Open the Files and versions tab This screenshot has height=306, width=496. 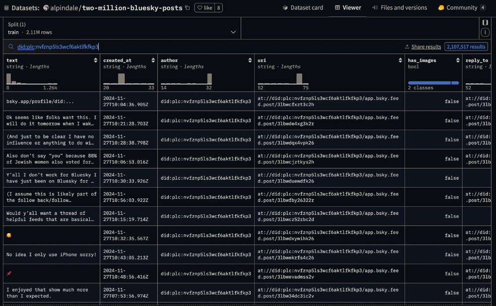tap(399, 8)
